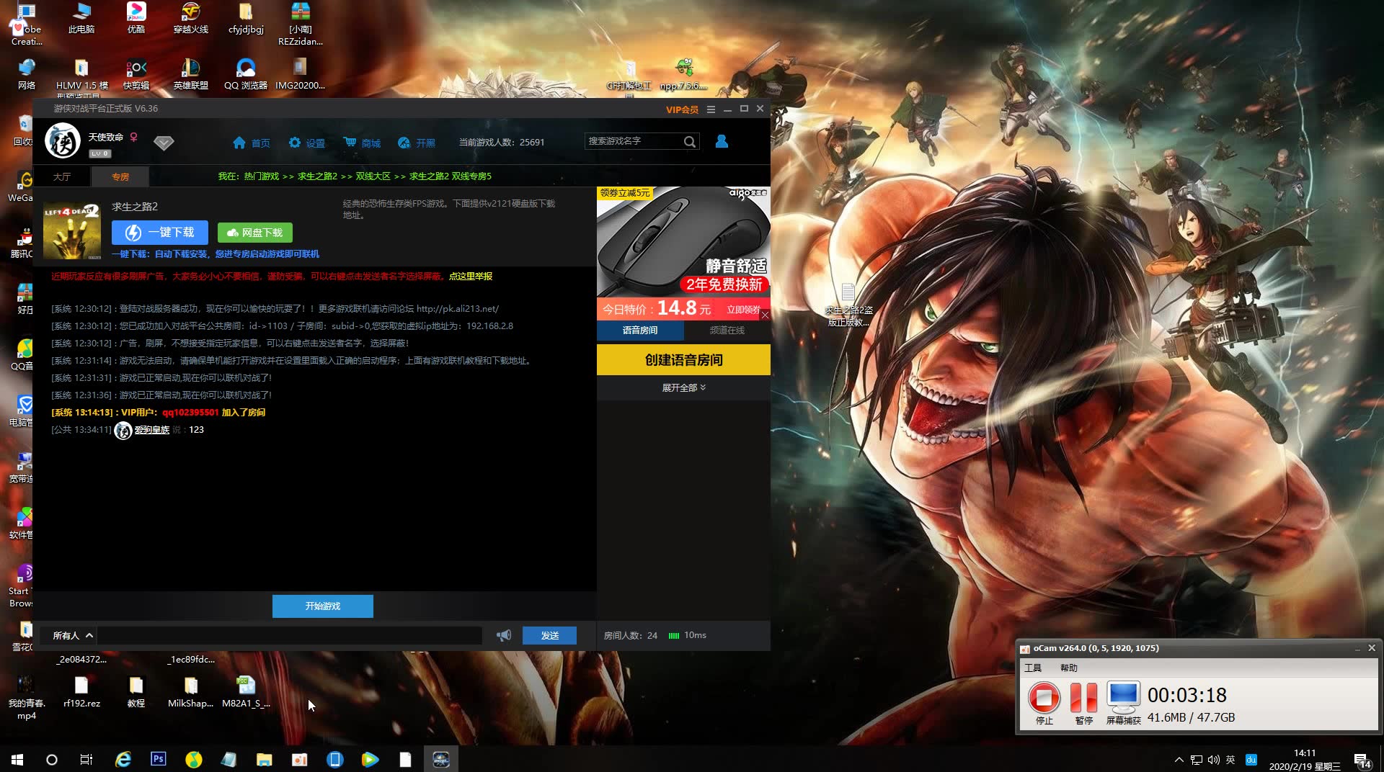Viewport: 1384px width, 772px height.
Task: Click oCam screen capture icon
Action: pyautogui.click(x=1123, y=696)
